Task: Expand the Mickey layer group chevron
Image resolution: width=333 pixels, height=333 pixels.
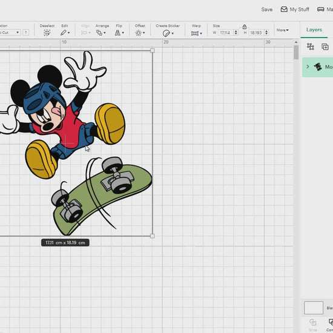Action: pos(308,67)
